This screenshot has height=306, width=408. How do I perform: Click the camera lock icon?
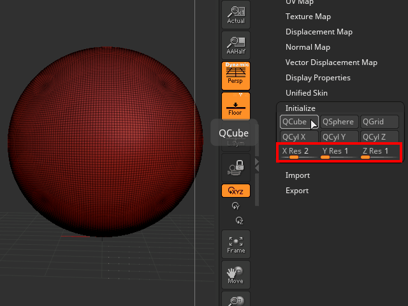tap(236, 168)
